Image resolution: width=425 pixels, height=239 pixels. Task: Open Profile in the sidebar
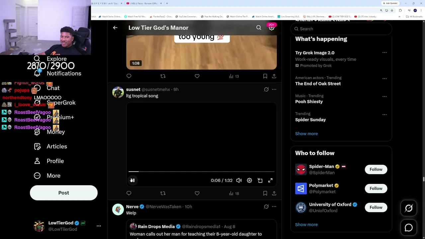point(49,161)
